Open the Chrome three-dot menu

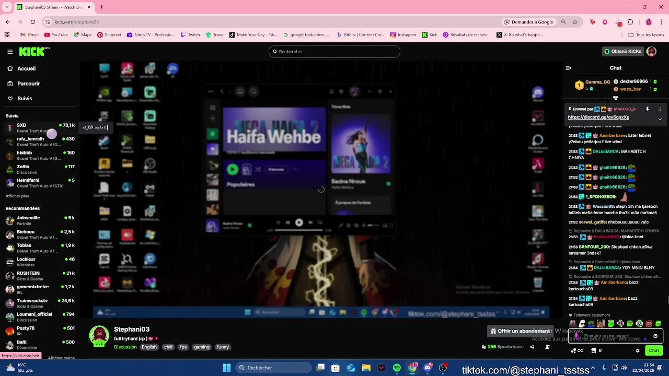[x=661, y=22]
